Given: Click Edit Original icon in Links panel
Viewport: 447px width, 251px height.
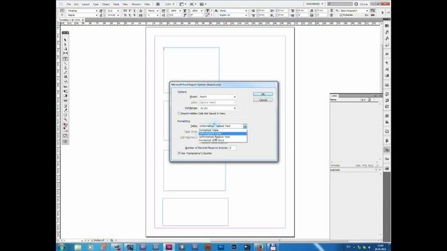Looking at the screenshot, I should click(x=377, y=165).
